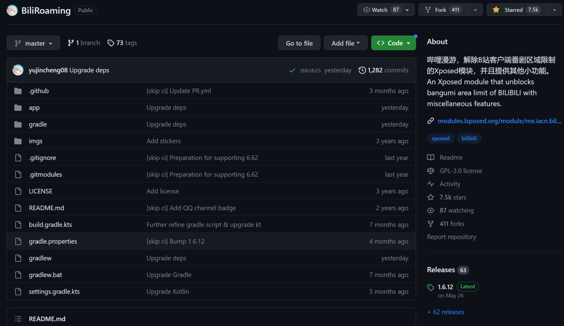Open the modules.lsposed.org link
Screen dimensions: 564x326
tap(499, 121)
